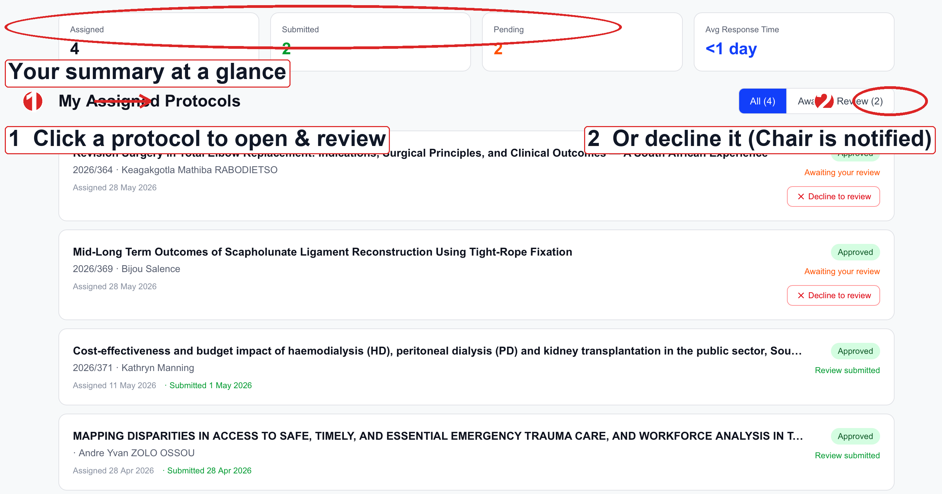Click My Assigned Protocols heading
Viewport: 942px width, 494px height.
tap(149, 101)
